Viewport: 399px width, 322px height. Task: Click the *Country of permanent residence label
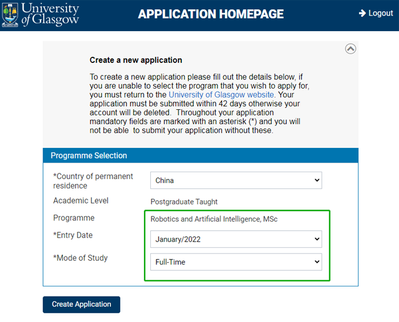click(x=93, y=181)
